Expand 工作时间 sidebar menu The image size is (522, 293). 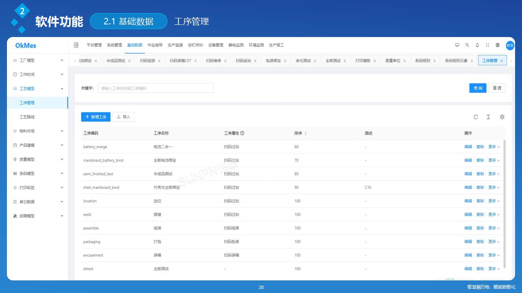click(38, 74)
